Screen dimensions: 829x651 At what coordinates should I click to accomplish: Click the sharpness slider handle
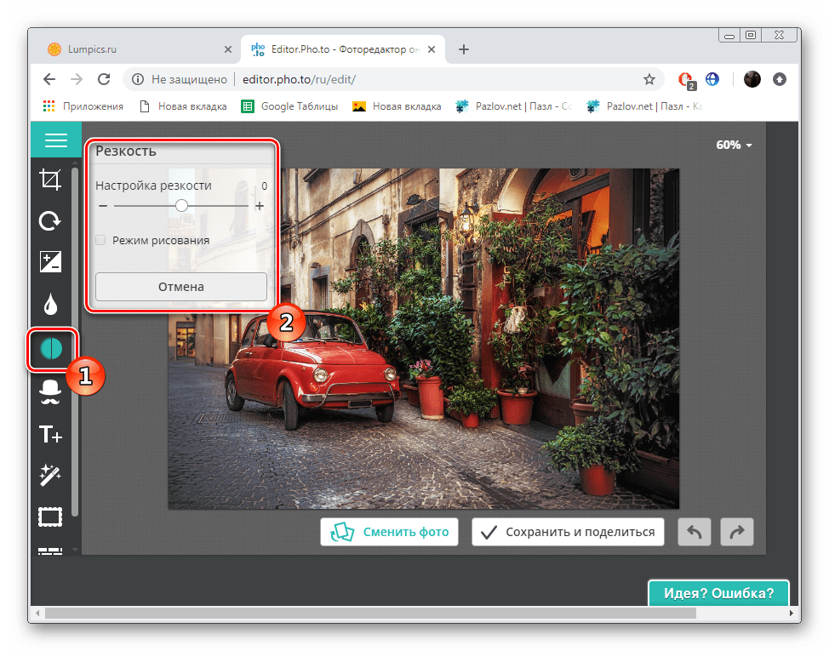tap(181, 206)
